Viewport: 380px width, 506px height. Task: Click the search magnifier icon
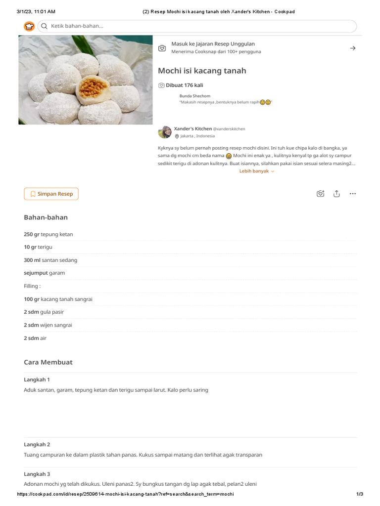click(x=45, y=26)
